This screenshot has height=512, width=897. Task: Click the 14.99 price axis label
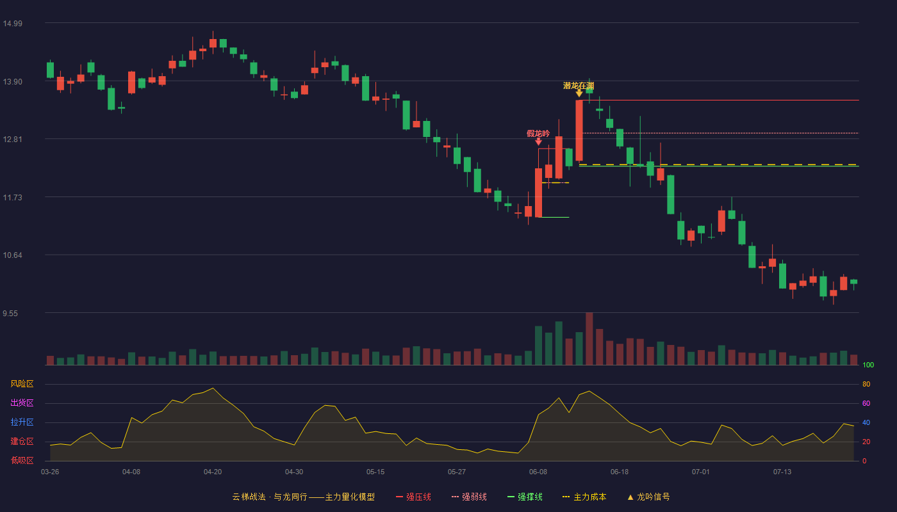click(x=13, y=24)
